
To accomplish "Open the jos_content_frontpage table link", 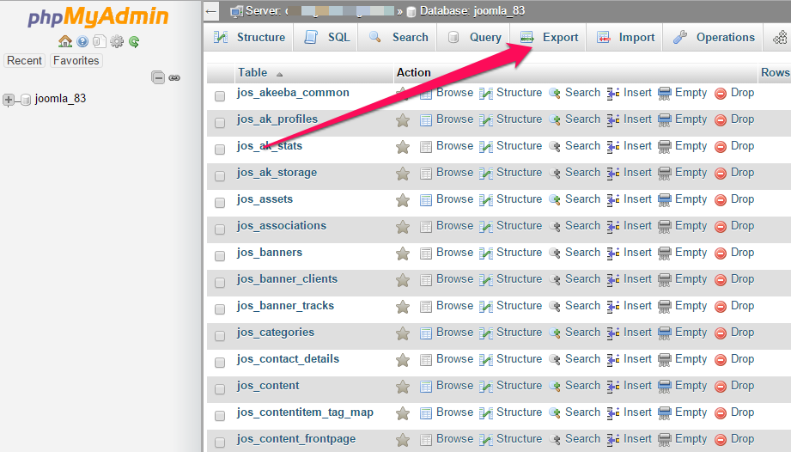I will point(296,439).
